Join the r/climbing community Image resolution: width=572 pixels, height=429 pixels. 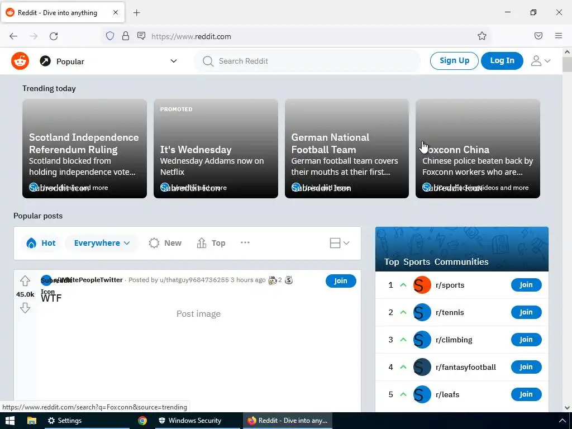tap(526, 340)
